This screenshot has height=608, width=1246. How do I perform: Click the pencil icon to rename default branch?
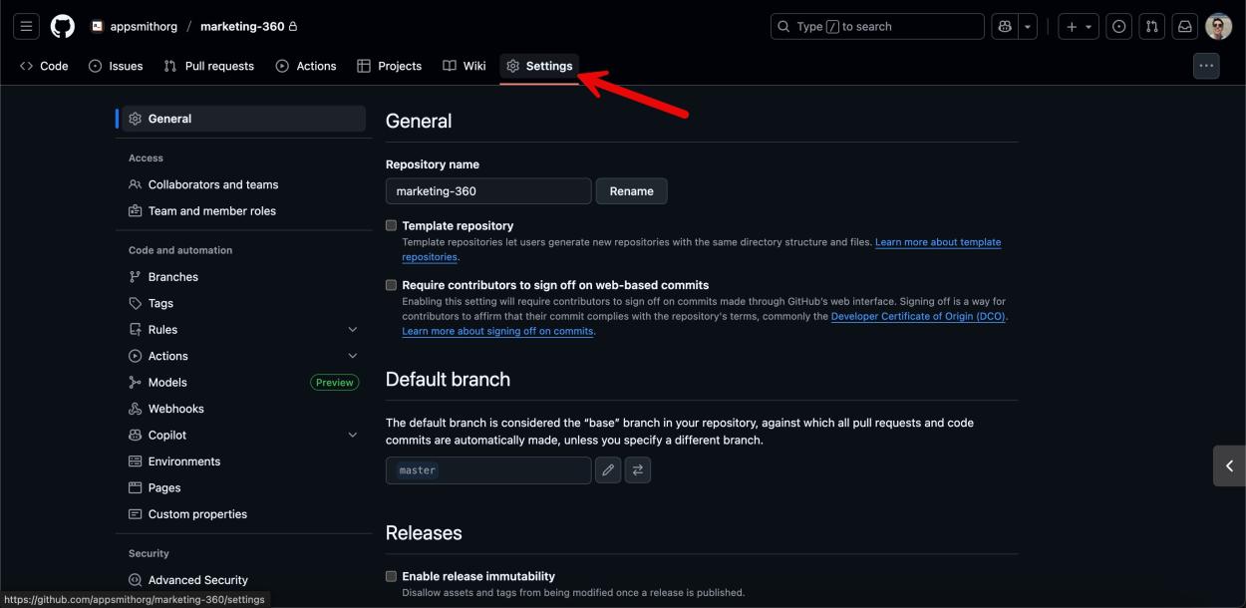click(x=608, y=469)
